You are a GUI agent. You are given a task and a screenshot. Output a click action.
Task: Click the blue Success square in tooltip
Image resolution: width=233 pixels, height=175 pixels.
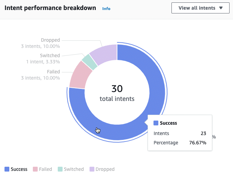tap(156, 123)
